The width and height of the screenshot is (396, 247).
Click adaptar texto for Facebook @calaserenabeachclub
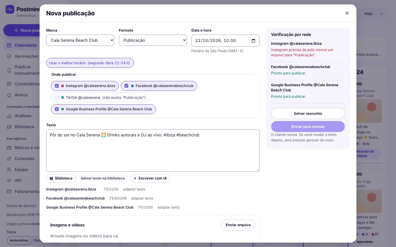coord(142,198)
